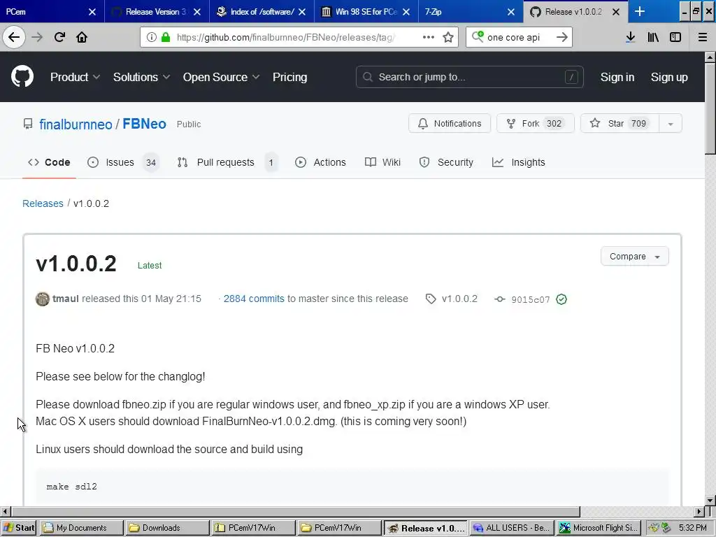The width and height of the screenshot is (716, 537).
Task: Show site information icon in address bar
Action: 152,38
